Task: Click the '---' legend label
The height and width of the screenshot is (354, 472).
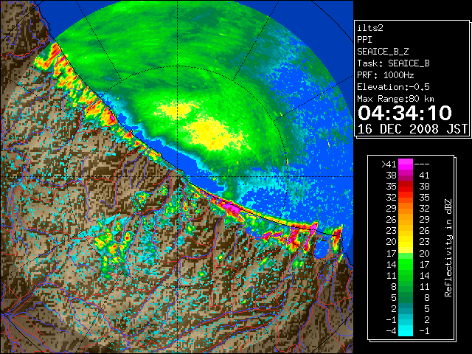Action: (x=422, y=164)
